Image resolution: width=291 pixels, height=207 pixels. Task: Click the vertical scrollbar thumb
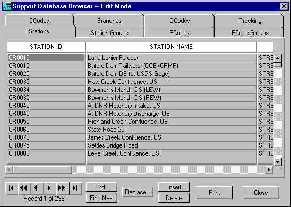coord(277,65)
